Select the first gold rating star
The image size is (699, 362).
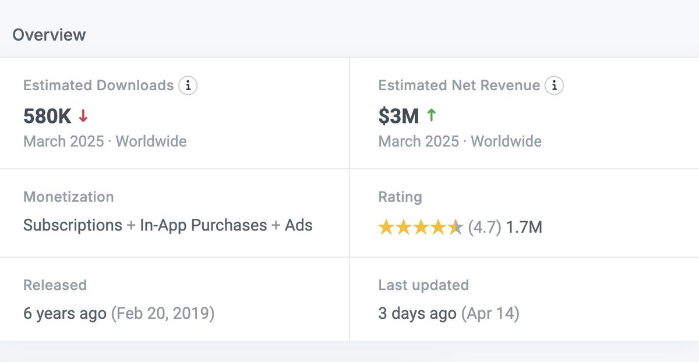tap(386, 226)
